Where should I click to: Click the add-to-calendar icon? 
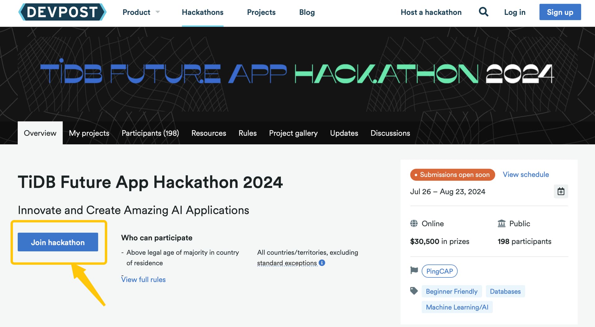pyautogui.click(x=561, y=191)
